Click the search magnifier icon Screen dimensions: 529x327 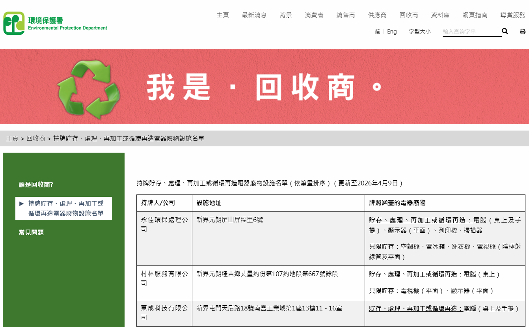(505, 31)
